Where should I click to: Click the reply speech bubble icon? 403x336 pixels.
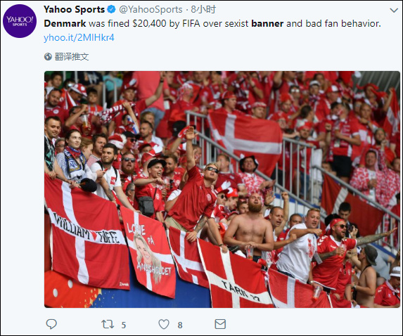51,324
